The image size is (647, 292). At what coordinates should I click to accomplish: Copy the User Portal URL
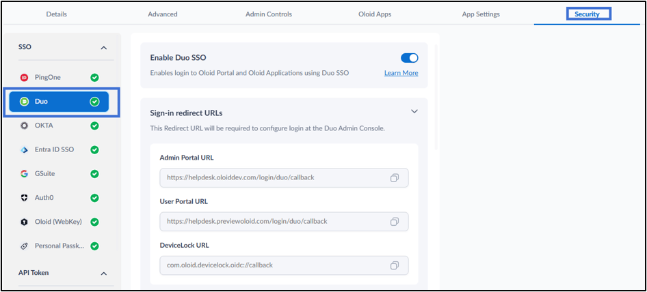395,222
